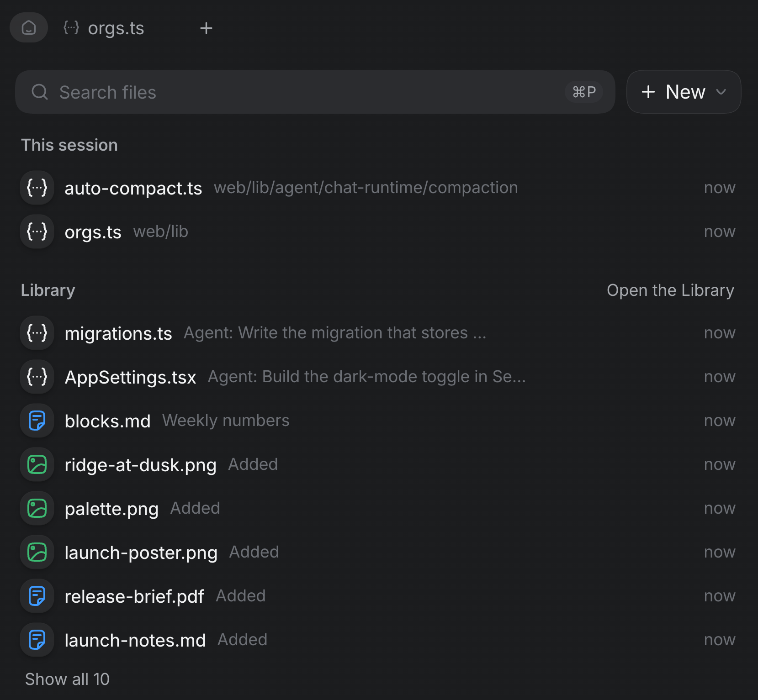
Task: Open launch-poster.png file name
Action: click(141, 553)
